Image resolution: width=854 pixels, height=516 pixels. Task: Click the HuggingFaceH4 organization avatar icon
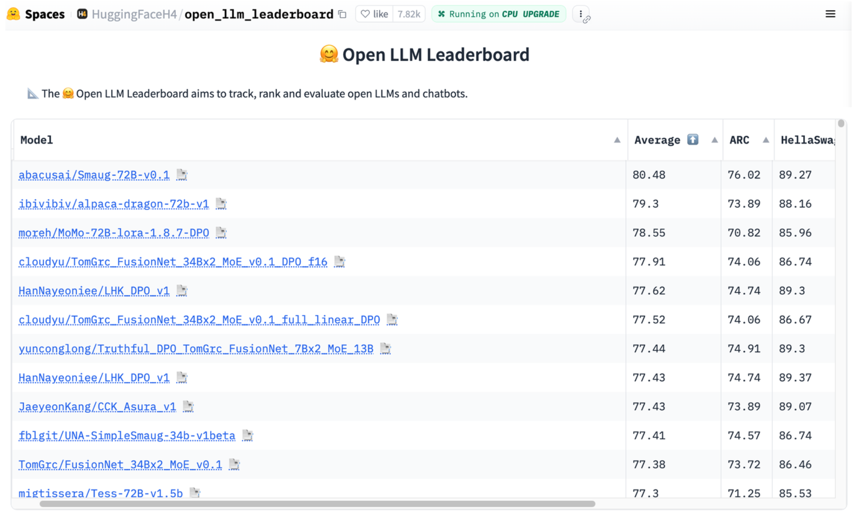pos(82,14)
